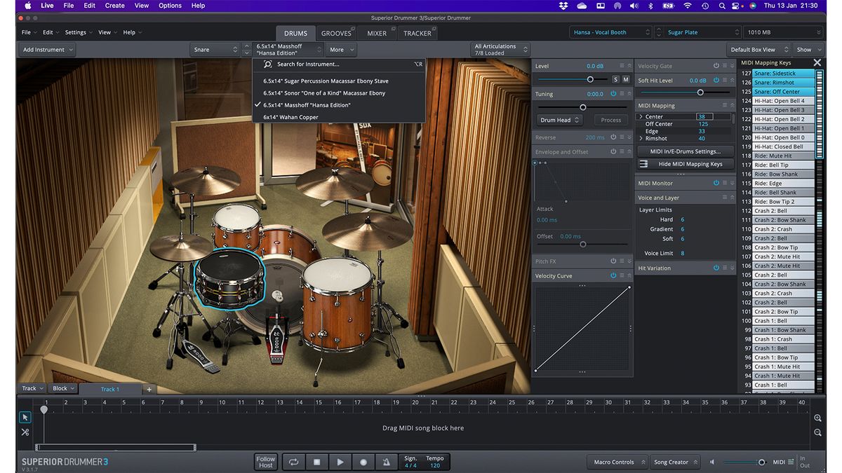This screenshot has width=842, height=473.
Task: Select the arrow pointer tool beside the timeline
Action: tap(25, 417)
